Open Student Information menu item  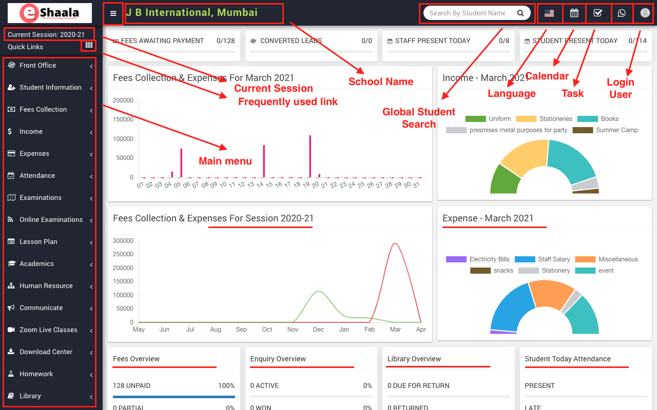[x=50, y=88]
